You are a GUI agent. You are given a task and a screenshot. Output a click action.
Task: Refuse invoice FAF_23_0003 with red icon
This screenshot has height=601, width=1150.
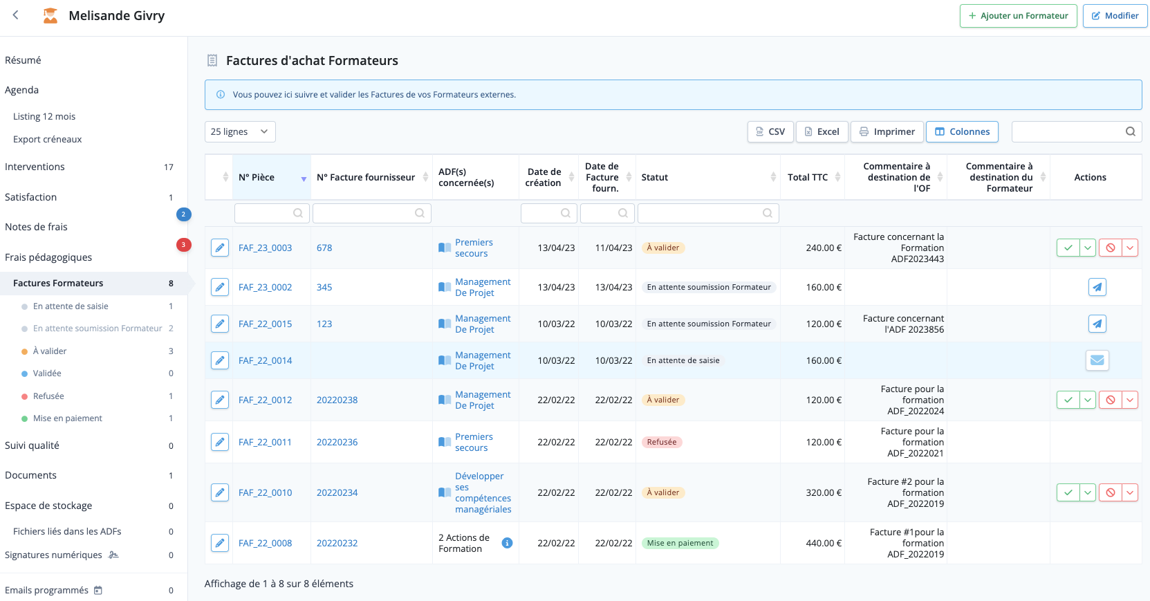1111,248
